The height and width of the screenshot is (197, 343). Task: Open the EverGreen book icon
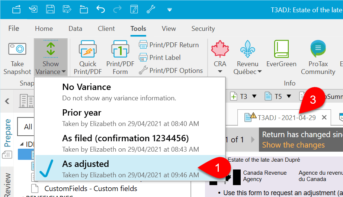pos(281,54)
